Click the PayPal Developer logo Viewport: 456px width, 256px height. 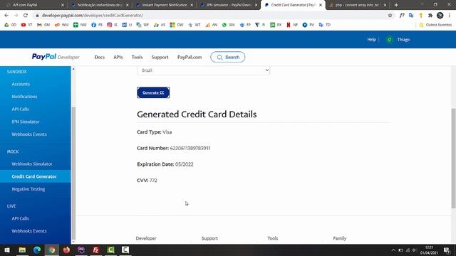pos(56,57)
